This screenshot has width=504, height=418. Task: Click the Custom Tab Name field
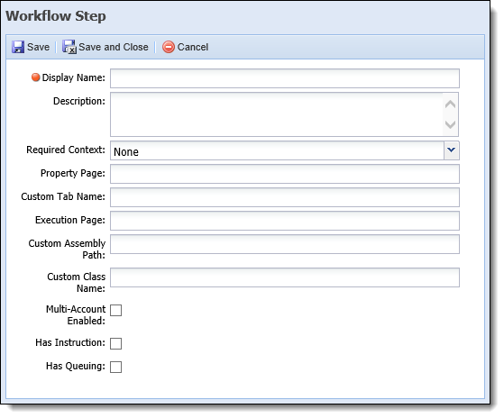285,197
